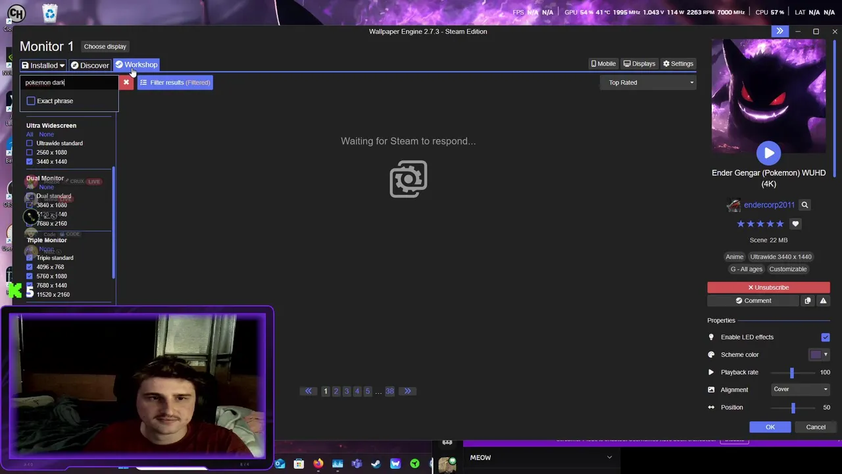
Task: Click the Anime tag
Action: click(735, 257)
